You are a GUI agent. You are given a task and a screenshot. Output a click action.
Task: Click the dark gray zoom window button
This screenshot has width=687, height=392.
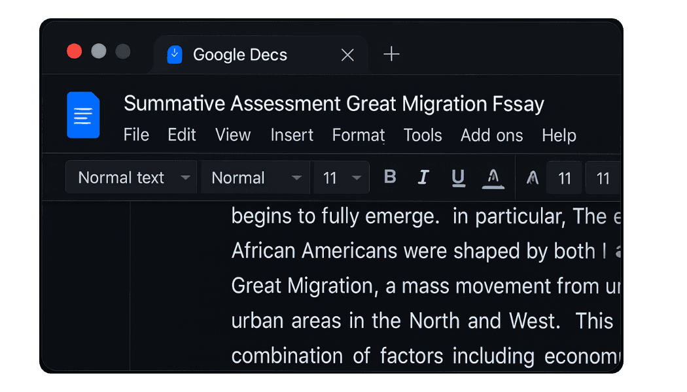point(123,51)
